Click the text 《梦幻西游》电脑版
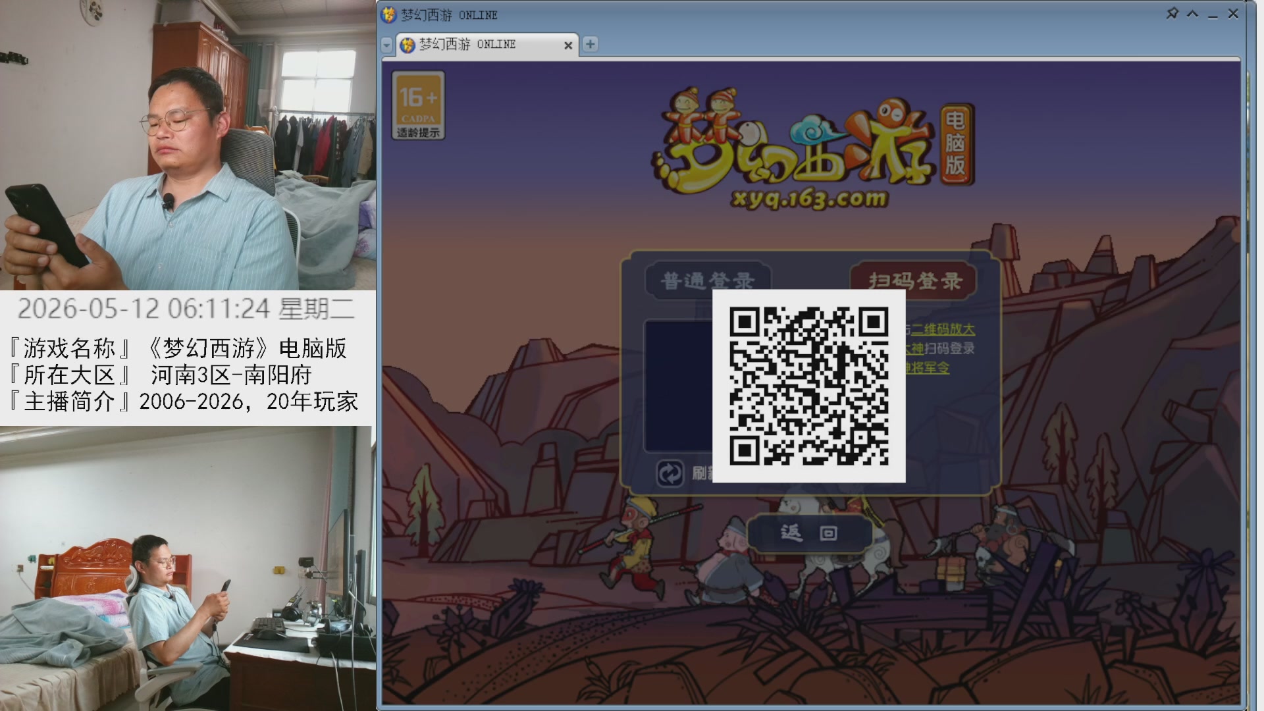 tap(244, 348)
